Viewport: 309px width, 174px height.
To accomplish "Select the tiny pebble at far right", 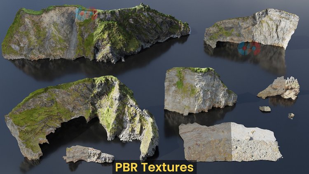I will tap(291, 115).
